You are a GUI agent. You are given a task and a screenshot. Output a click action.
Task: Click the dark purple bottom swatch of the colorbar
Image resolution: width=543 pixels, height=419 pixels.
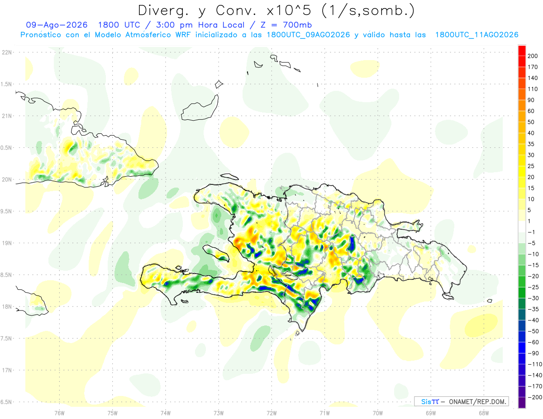522,403
